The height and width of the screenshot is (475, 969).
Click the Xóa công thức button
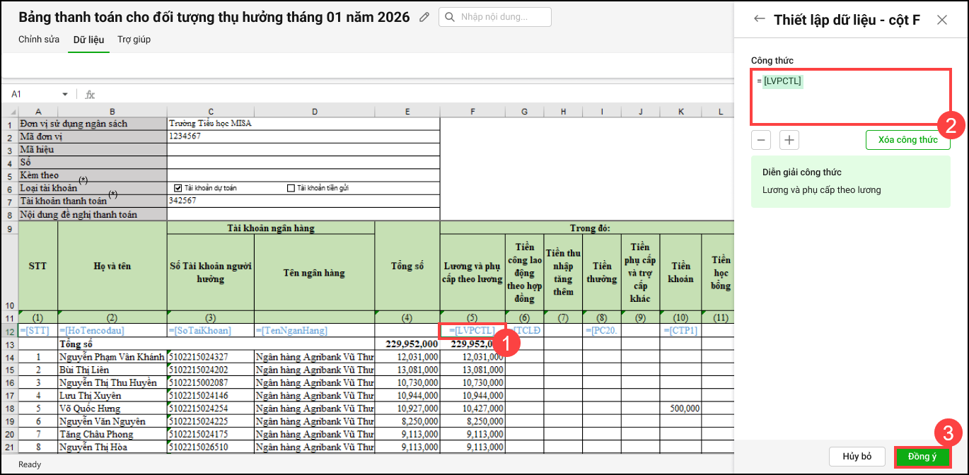[907, 140]
